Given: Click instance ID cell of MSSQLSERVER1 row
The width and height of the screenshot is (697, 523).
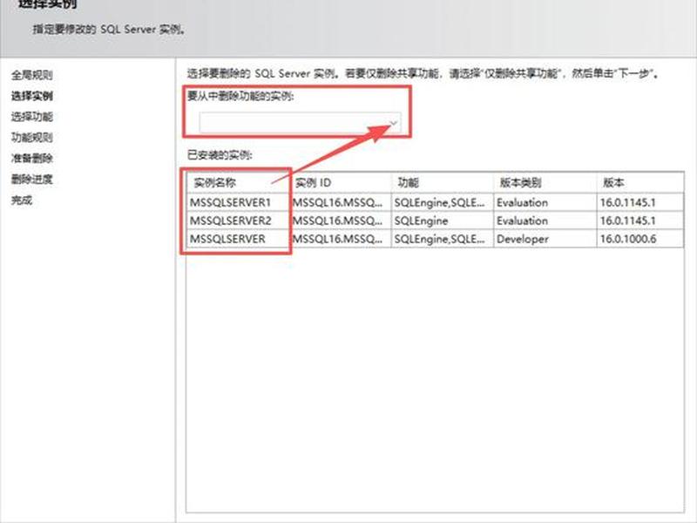Looking at the screenshot, I should pyautogui.click(x=342, y=202).
